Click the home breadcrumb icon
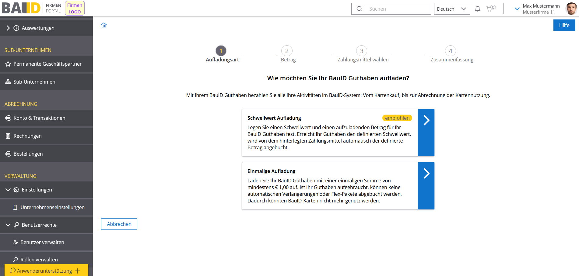The height and width of the screenshot is (276, 579). coord(104,25)
